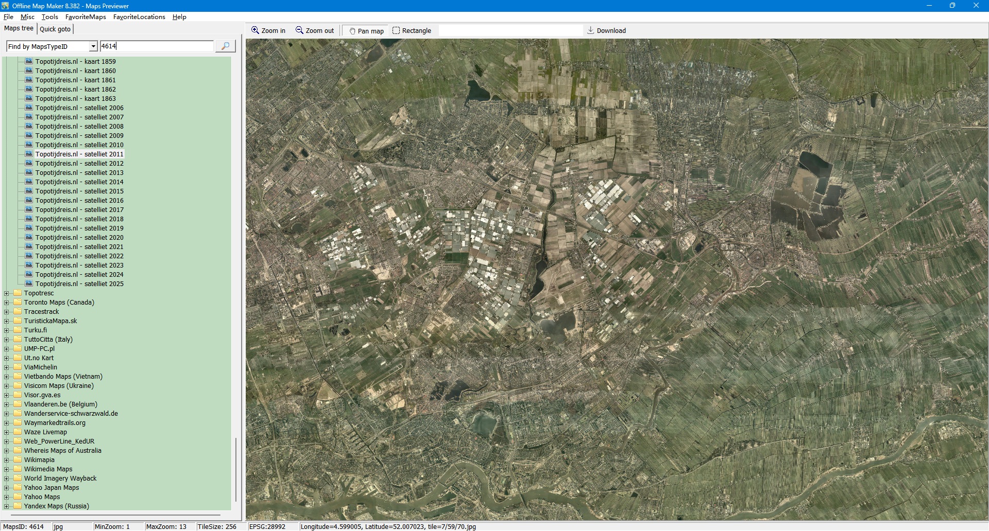
Task: Open the Find by MapsTypeID dropdown
Action: coord(93,46)
